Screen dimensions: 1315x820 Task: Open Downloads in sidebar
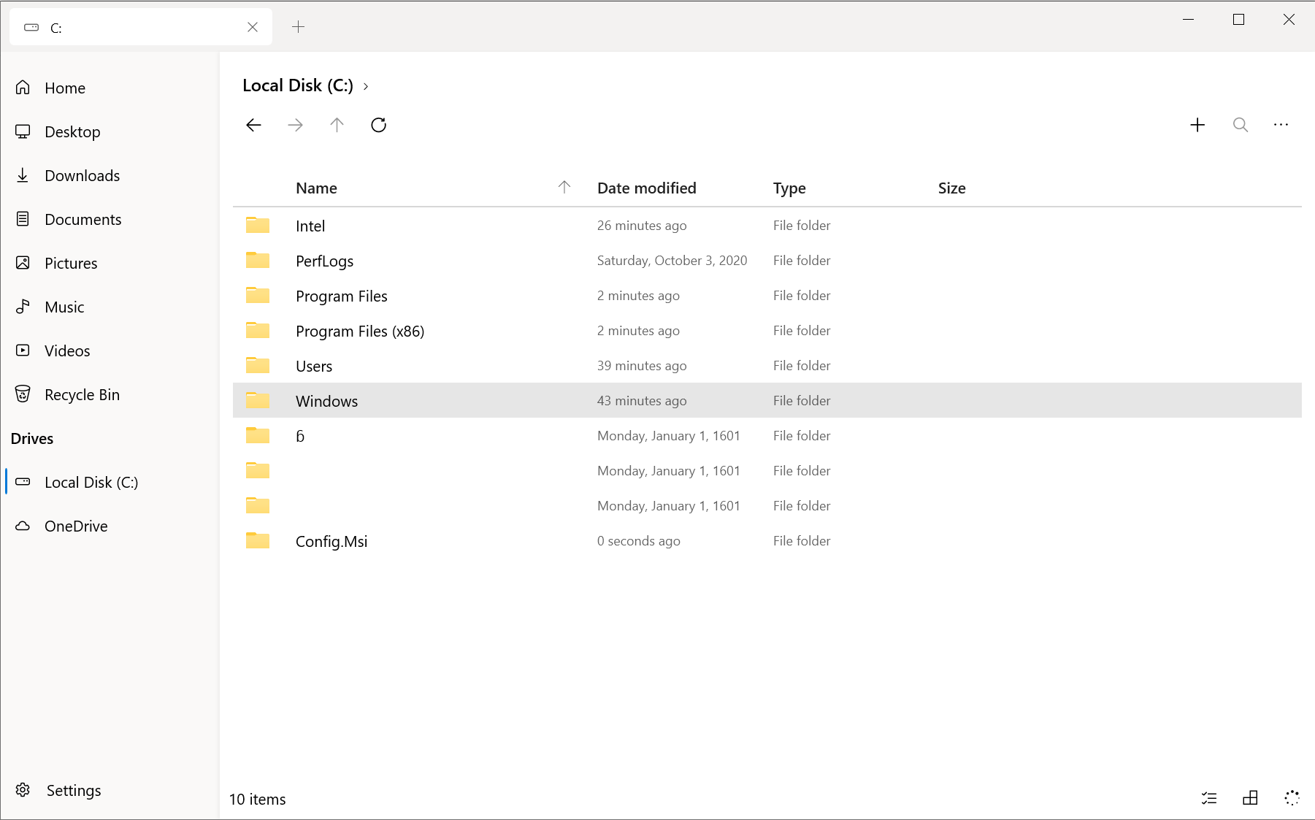(110, 175)
